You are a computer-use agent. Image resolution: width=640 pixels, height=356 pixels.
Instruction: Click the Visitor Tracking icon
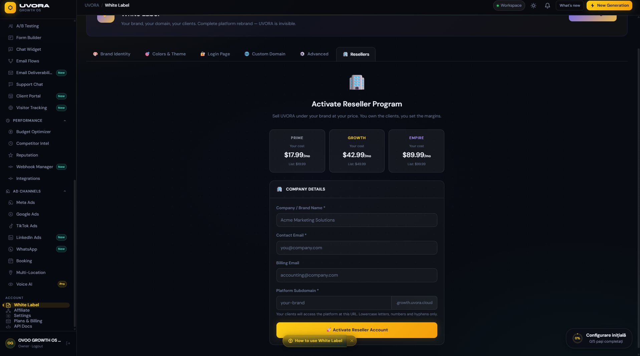[11, 108]
